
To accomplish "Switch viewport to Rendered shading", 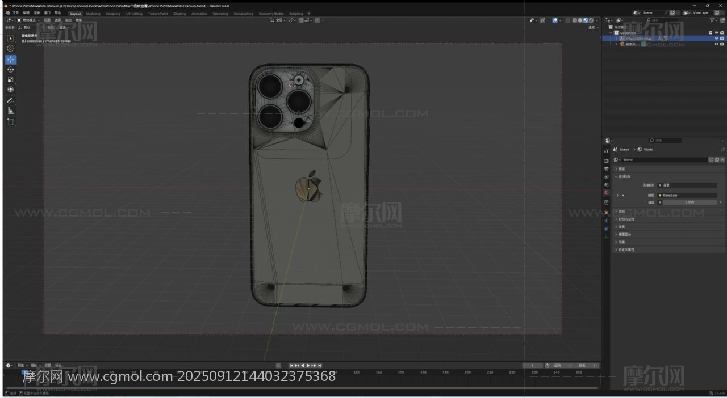I will [591, 20].
